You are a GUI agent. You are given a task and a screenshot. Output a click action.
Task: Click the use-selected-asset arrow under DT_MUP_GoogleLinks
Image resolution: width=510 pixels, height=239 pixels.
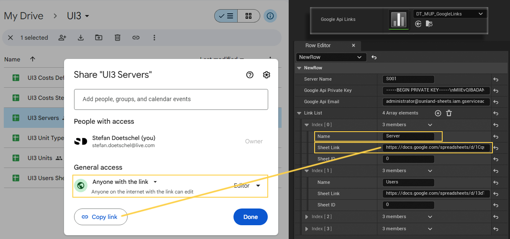pyautogui.click(x=418, y=24)
